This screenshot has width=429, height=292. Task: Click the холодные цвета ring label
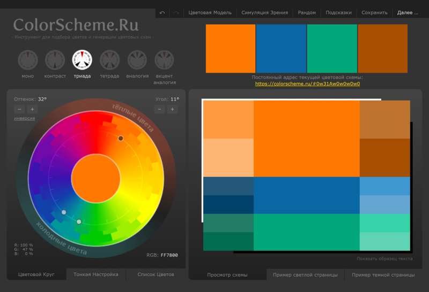click(x=61, y=238)
